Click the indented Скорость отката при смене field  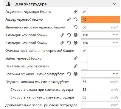click(x=100, y=90)
